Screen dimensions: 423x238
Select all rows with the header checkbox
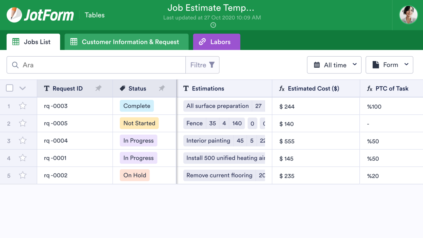9,88
